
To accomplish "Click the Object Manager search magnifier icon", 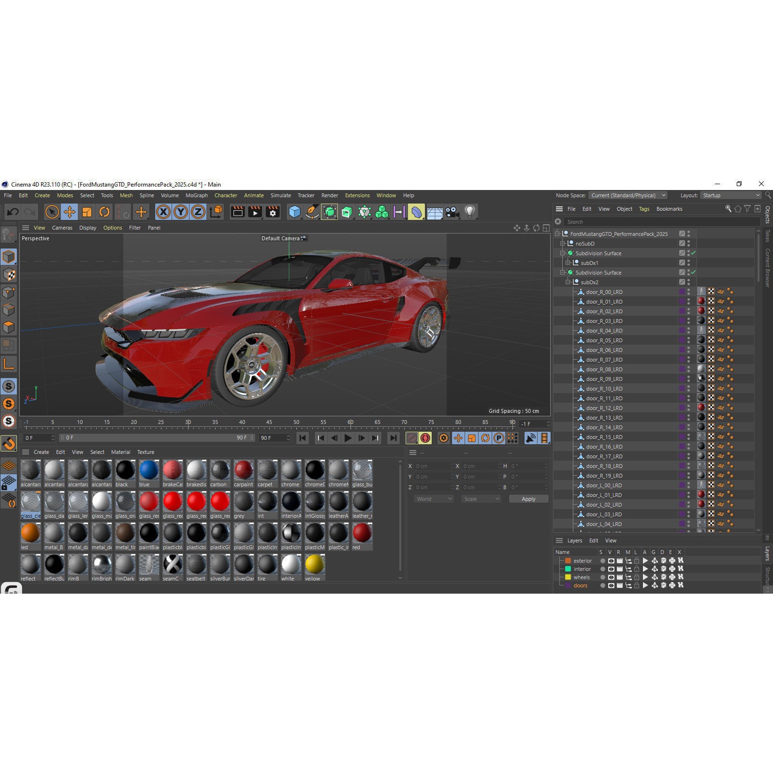I will 728,209.
